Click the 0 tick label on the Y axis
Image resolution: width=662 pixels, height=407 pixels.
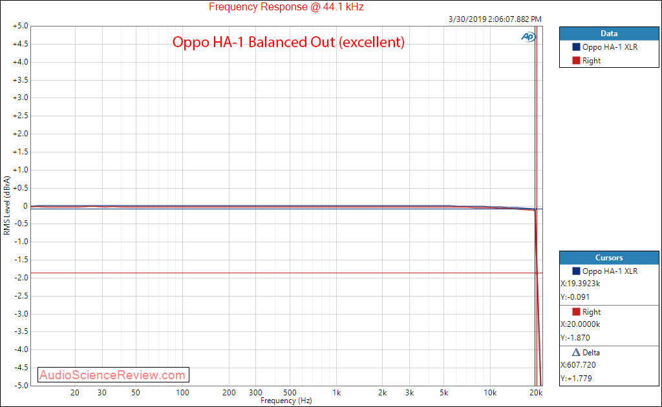tap(26, 206)
